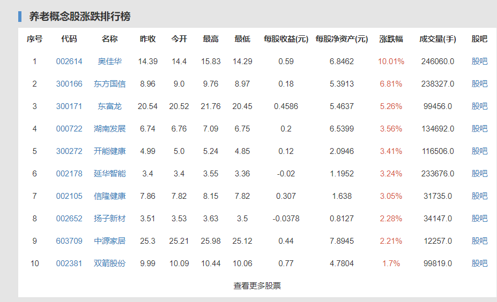
Task: Click the 成交量(手) column header
Action: (437, 39)
